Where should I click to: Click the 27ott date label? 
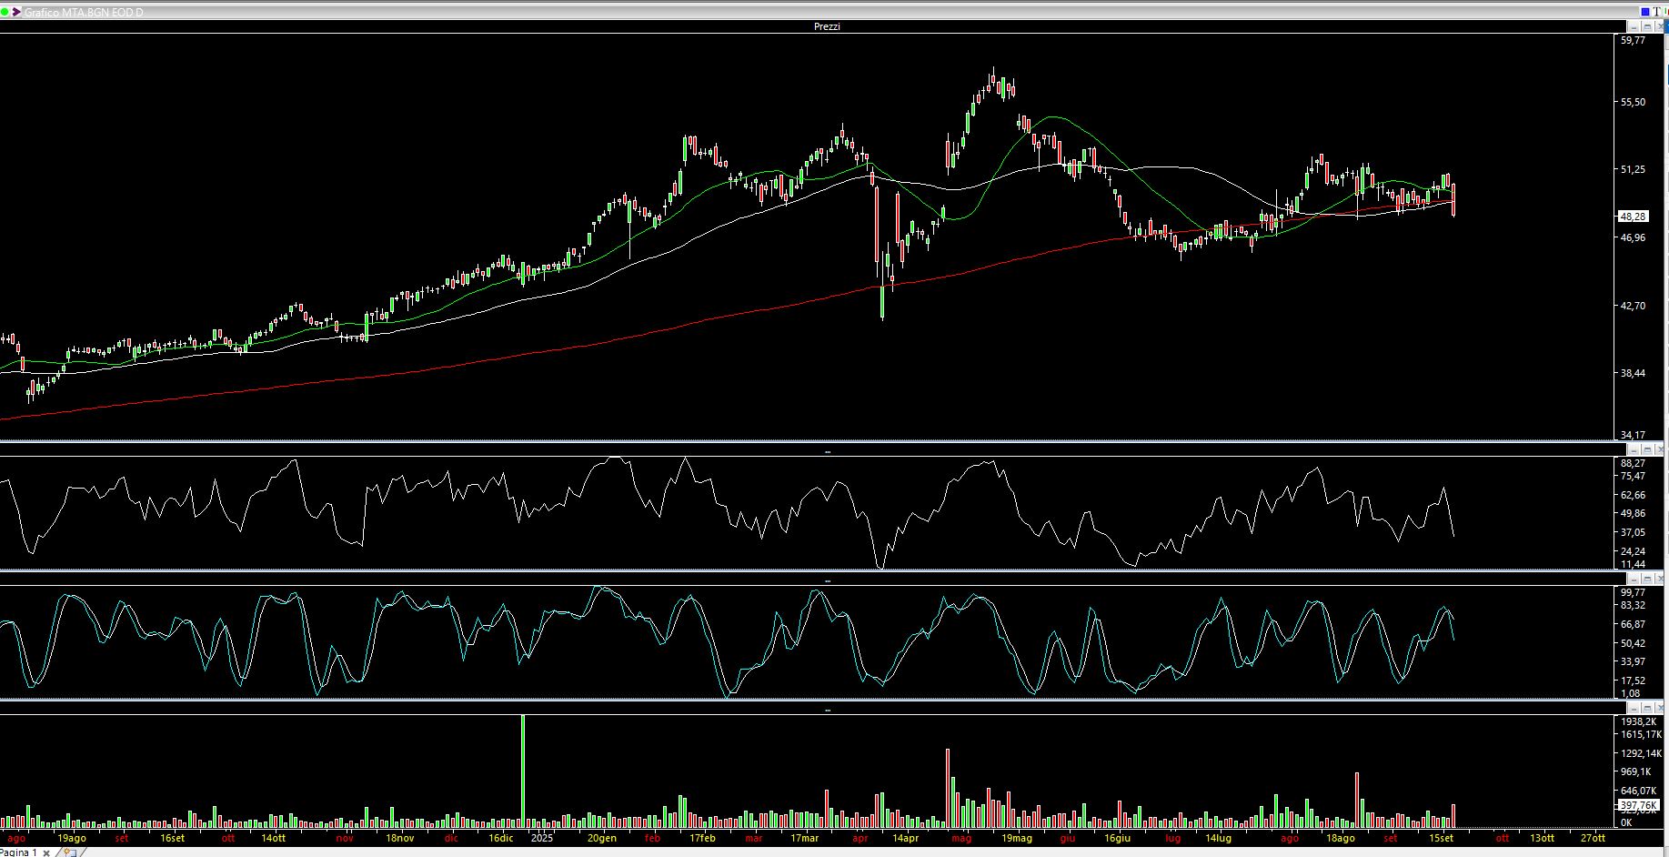1593,838
